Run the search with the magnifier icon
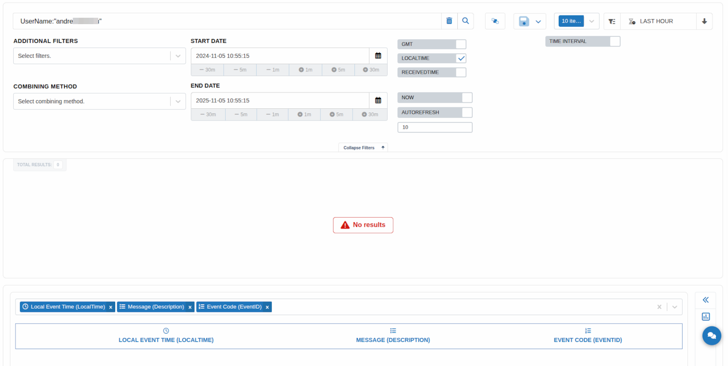728x366 pixels. tap(465, 21)
